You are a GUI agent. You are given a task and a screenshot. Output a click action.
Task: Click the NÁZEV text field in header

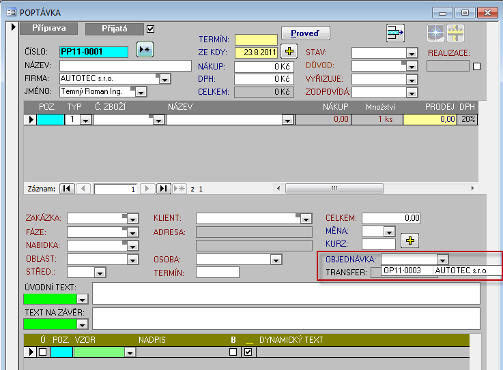(x=126, y=65)
